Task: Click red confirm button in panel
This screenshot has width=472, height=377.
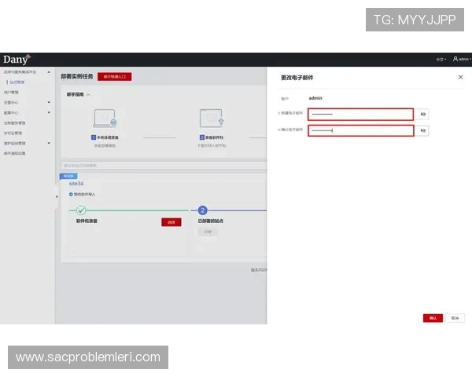Action: (x=433, y=318)
